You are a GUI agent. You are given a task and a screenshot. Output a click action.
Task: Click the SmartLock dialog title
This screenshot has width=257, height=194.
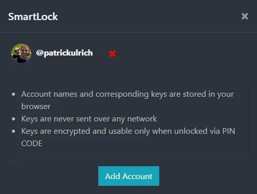(x=33, y=16)
